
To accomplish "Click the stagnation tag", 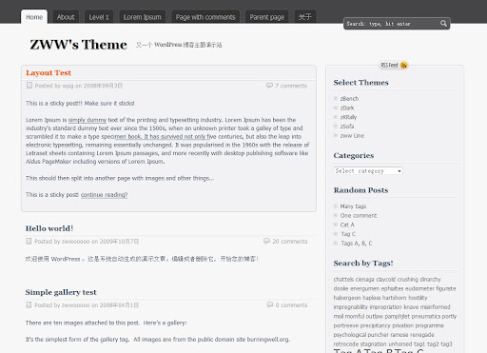I will [x=374, y=343].
